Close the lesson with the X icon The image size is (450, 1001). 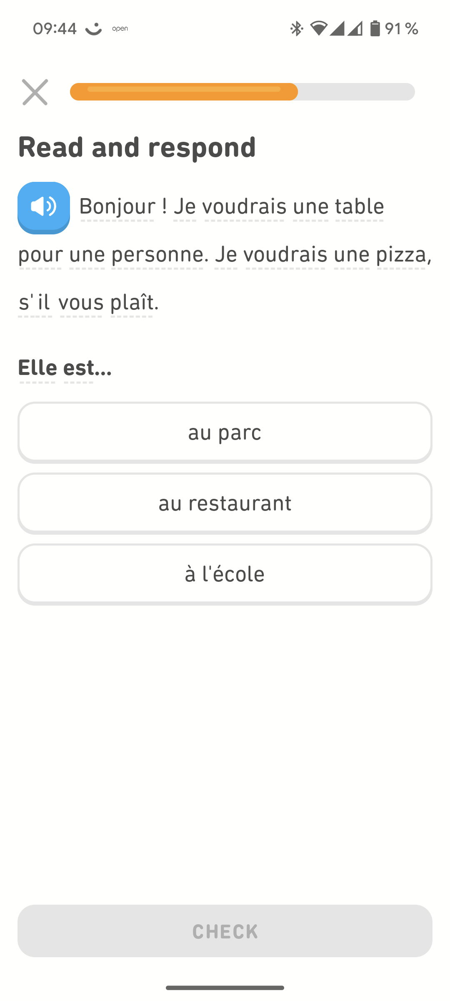click(x=35, y=92)
